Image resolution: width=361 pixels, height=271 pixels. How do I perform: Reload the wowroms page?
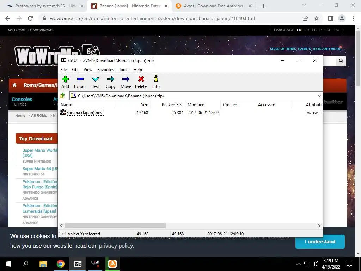coord(30,18)
